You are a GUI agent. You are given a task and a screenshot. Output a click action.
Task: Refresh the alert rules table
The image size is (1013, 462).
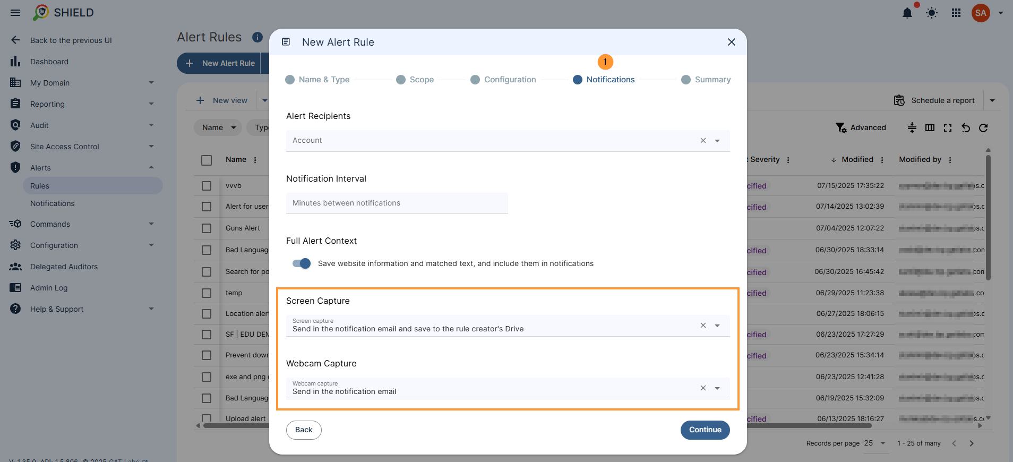pyautogui.click(x=983, y=127)
